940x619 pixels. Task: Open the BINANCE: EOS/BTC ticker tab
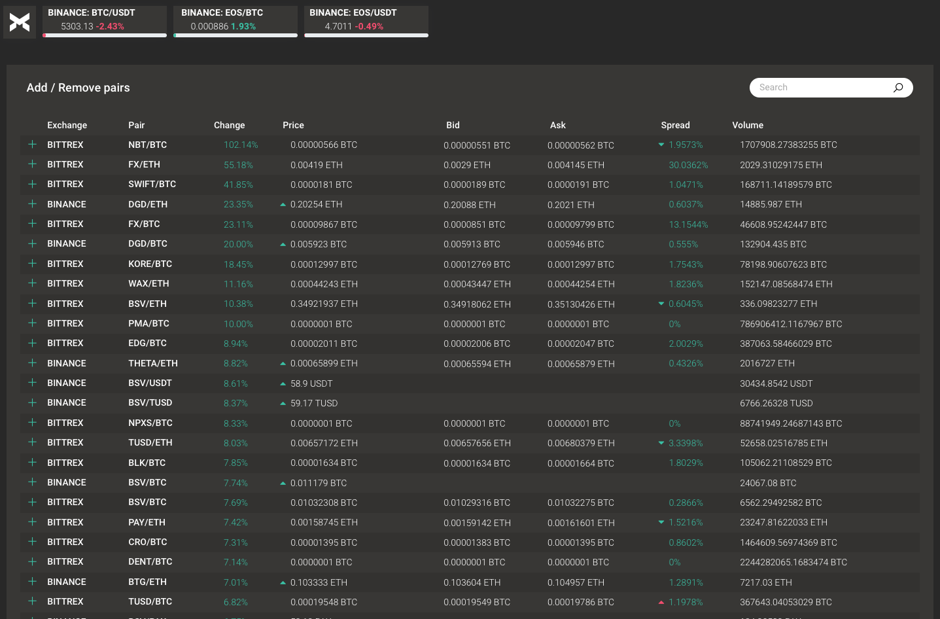(x=235, y=22)
